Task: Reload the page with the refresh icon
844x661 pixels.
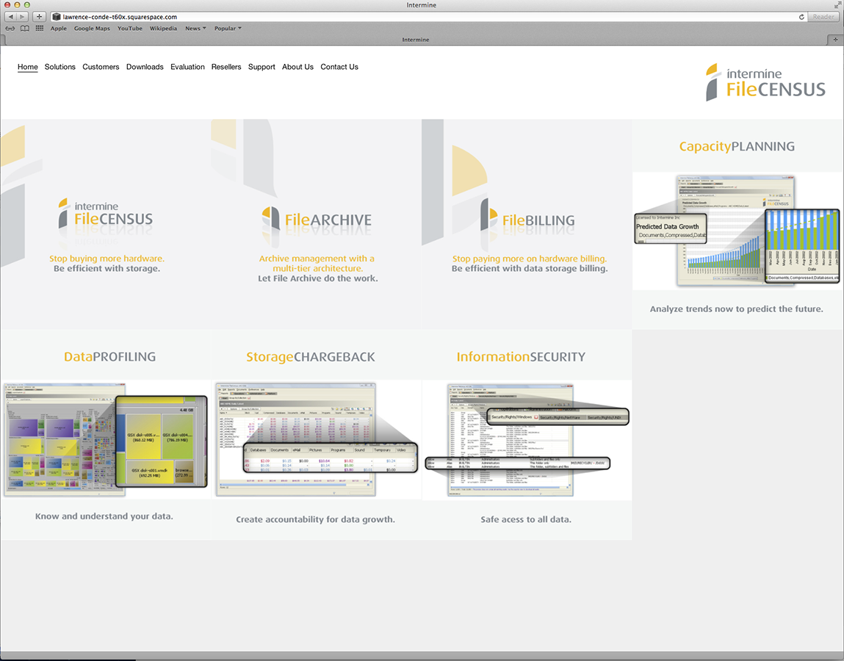Action: pyautogui.click(x=801, y=17)
